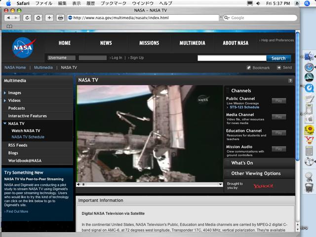Play the Public Channel stream

(278, 101)
